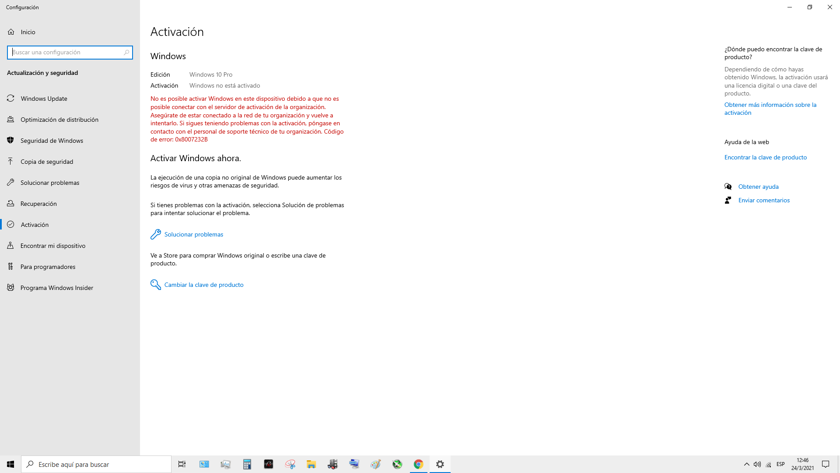Click Encontrar la clave de producto link
Viewport: 840px width, 473px height.
[x=765, y=157]
